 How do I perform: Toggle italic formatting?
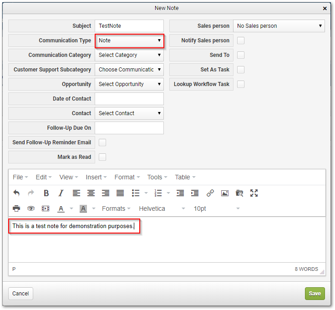(x=61, y=193)
